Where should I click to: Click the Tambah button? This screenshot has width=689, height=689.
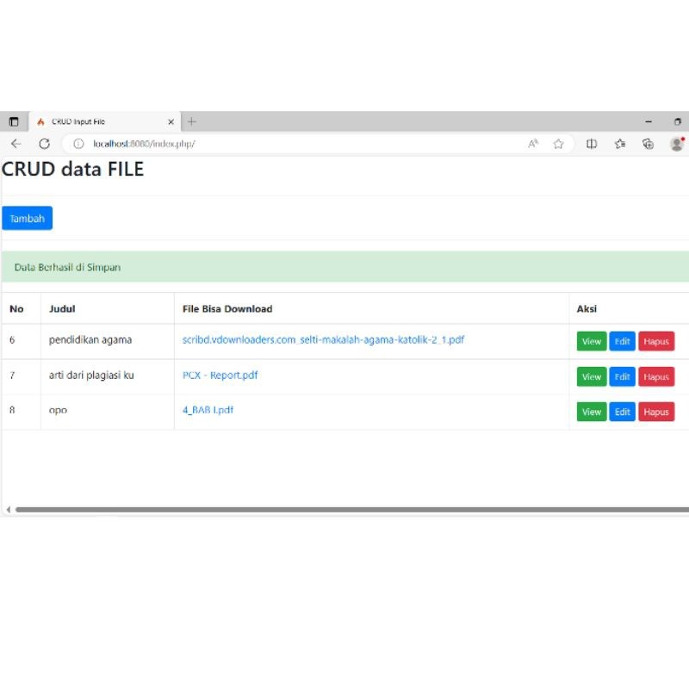(27, 218)
